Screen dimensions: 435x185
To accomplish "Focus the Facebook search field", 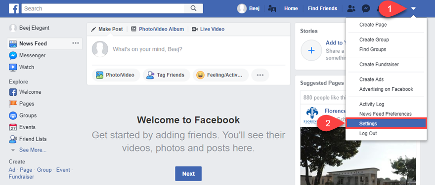I will coord(103,8).
